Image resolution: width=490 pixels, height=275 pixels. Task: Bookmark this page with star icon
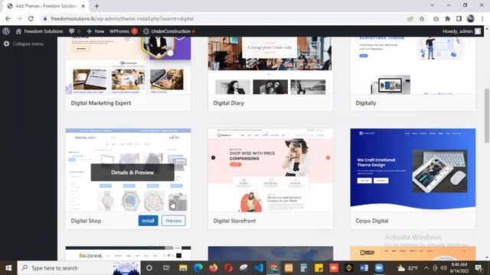click(422, 18)
